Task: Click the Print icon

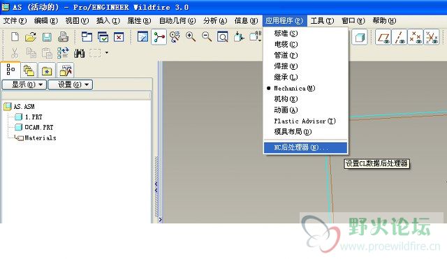Action: coord(63,37)
